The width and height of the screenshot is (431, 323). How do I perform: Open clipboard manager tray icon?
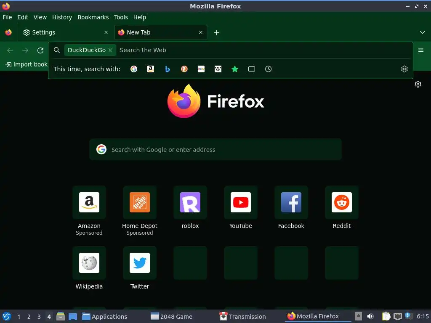pos(386,316)
